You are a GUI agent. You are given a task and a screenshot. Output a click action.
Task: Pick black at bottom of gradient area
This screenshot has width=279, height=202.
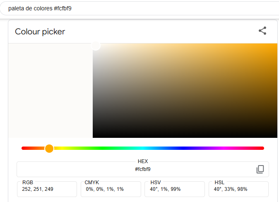coord(185,136)
